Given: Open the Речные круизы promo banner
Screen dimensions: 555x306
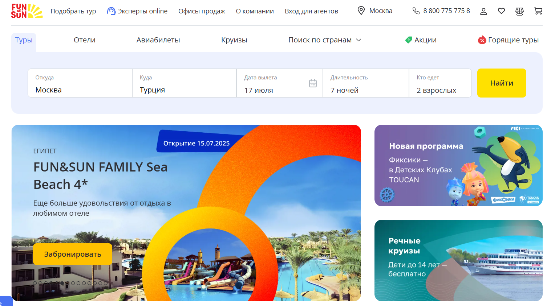Looking at the screenshot, I should pos(458,260).
